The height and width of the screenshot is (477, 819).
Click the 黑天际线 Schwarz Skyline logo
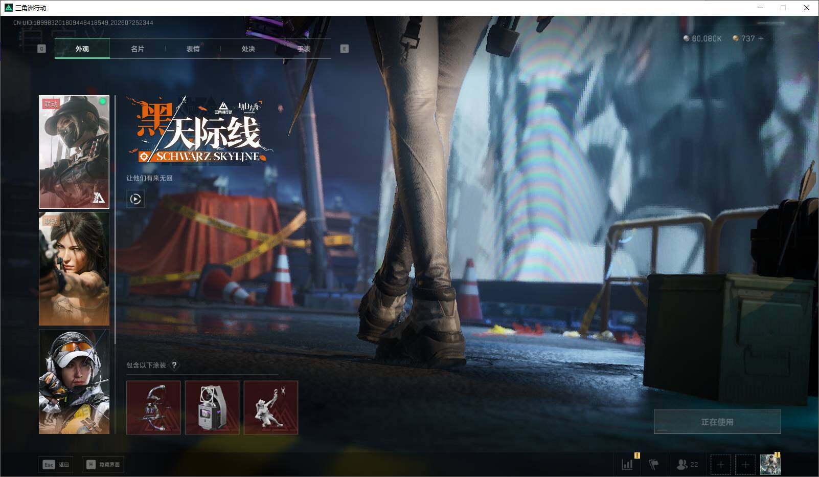pyautogui.click(x=200, y=131)
